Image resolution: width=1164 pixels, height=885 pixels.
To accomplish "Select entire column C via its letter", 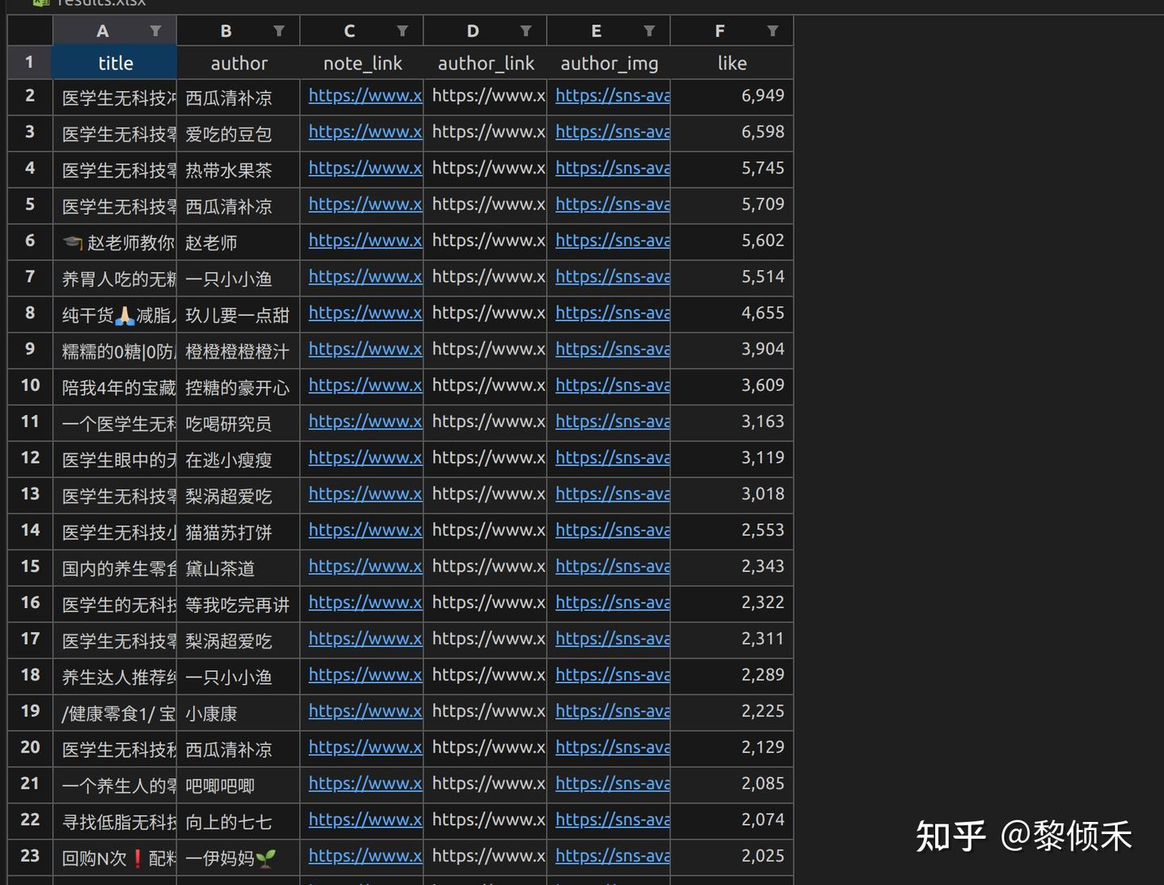I will [x=349, y=31].
